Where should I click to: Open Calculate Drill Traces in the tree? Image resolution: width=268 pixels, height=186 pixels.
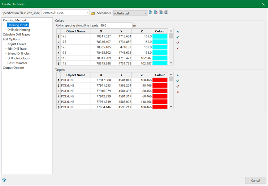[16, 35]
